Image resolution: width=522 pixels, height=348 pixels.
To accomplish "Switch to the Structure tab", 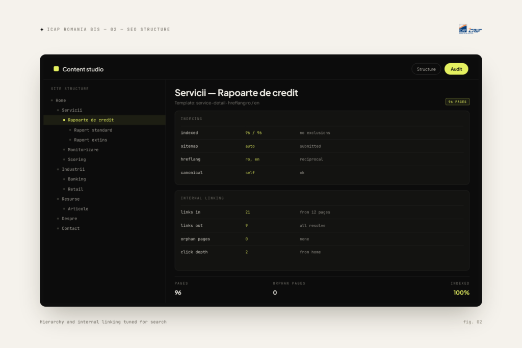I will [x=426, y=69].
